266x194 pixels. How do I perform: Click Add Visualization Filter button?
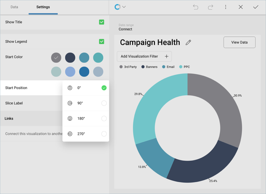click(x=144, y=56)
